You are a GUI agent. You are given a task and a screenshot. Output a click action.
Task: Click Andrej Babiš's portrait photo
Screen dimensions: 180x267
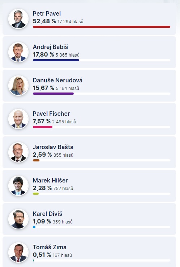pyautogui.click(x=18, y=52)
